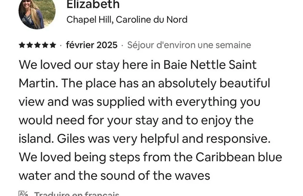Click the phrase absolutely beautiful in the review

214,83
